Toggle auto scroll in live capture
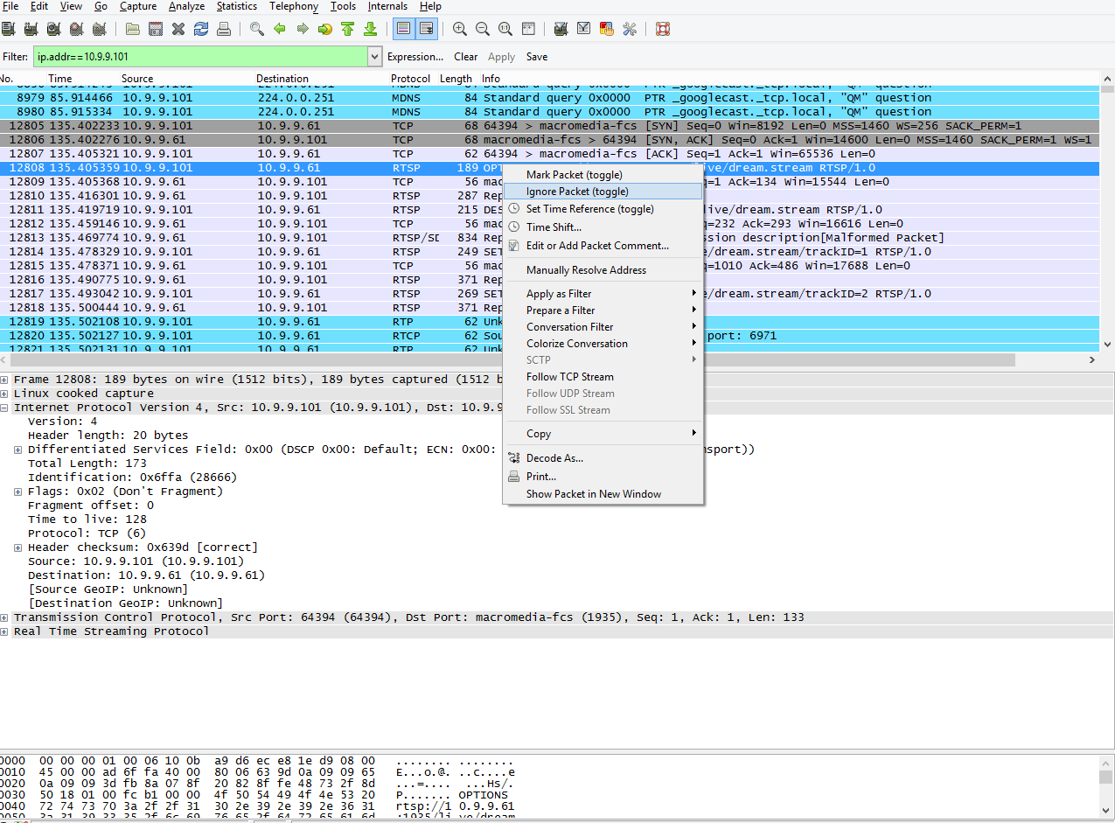The image size is (1115, 823). point(426,29)
